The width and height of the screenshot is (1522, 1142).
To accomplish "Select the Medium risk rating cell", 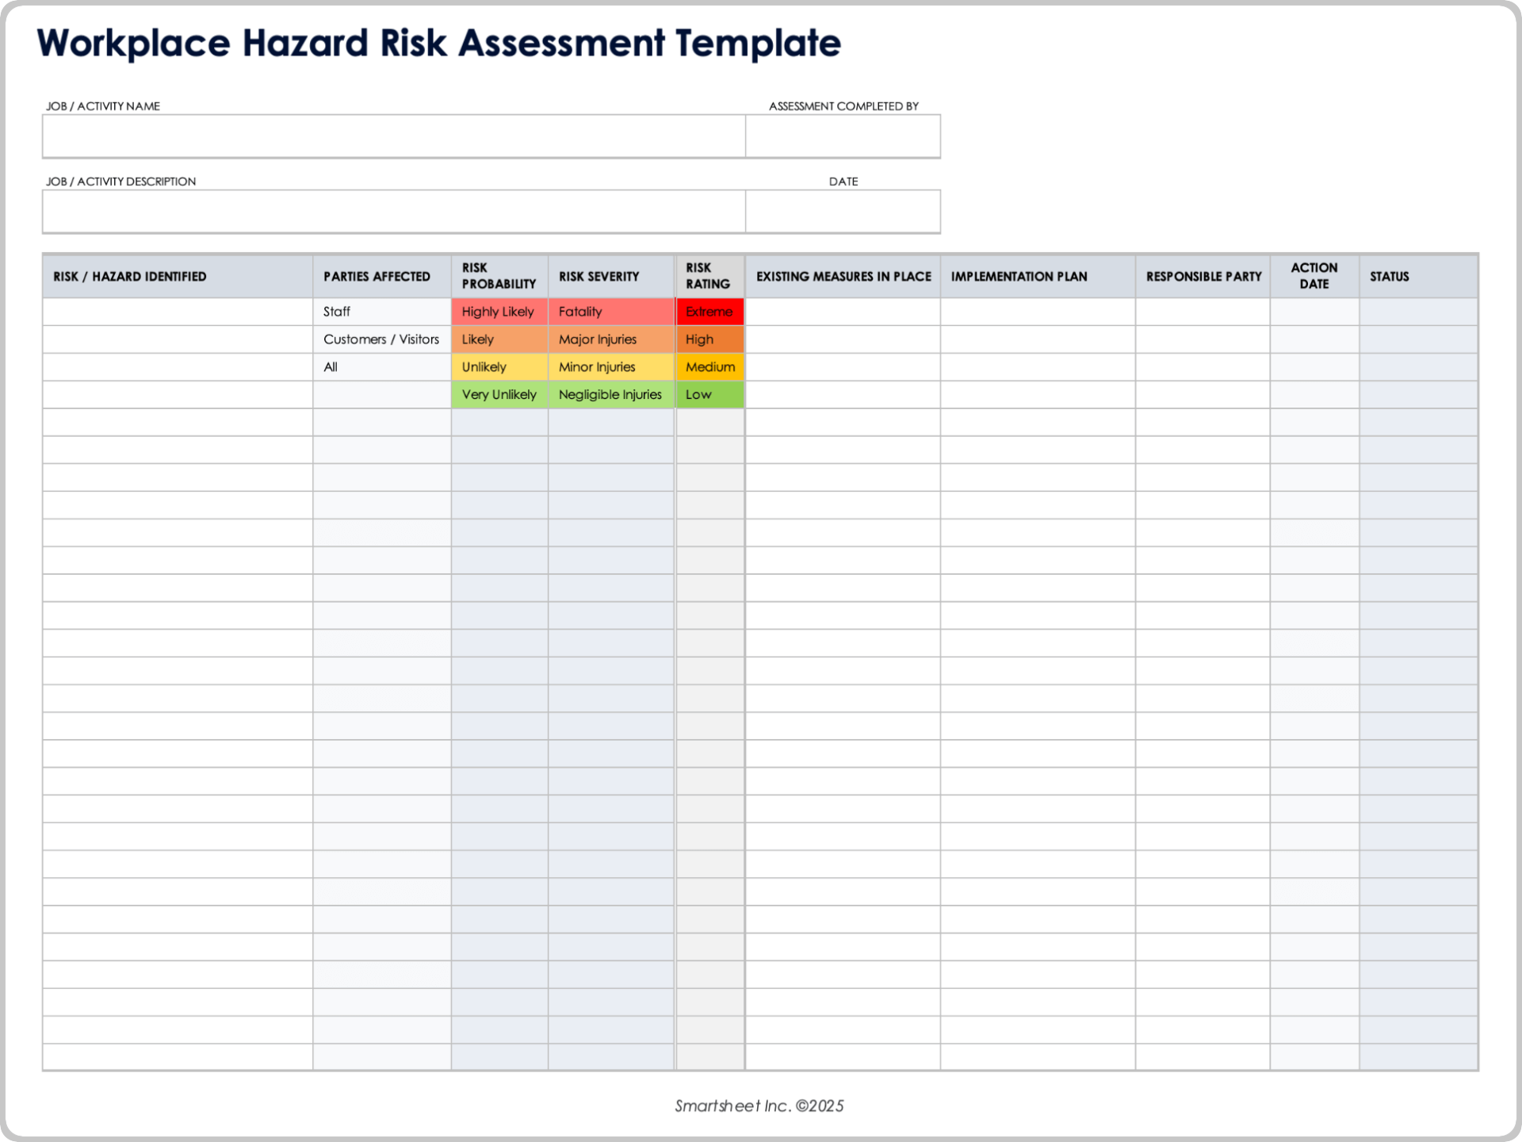I will click(x=709, y=366).
